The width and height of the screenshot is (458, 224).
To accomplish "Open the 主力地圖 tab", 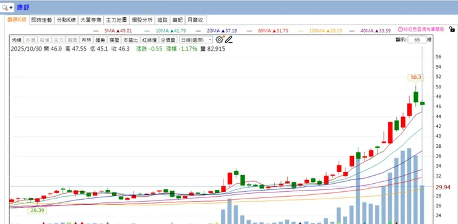I will (116, 20).
